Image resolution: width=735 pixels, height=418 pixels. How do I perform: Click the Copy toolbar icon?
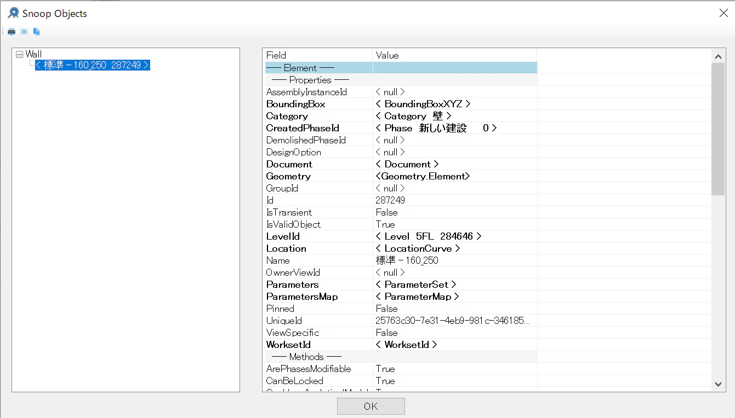(37, 32)
